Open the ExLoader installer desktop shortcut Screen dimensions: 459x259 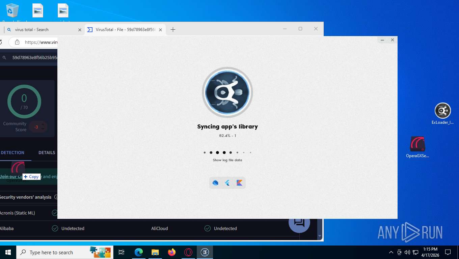coord(442,114)
